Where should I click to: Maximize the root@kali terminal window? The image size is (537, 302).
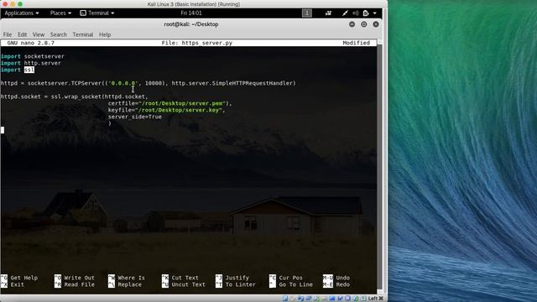(x=363, y=24)
